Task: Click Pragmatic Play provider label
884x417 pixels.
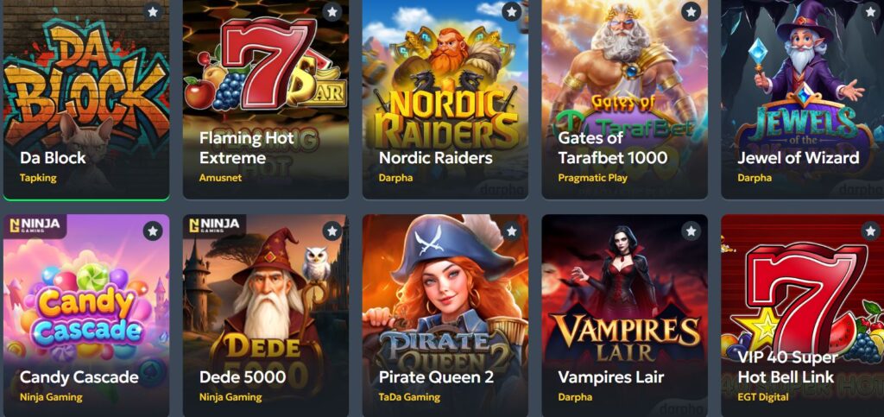Action: [x=592, y=178]
